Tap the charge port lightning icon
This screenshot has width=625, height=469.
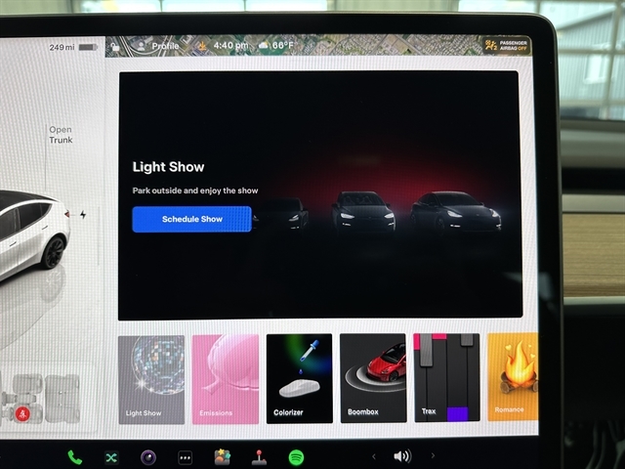click(83, 215)
